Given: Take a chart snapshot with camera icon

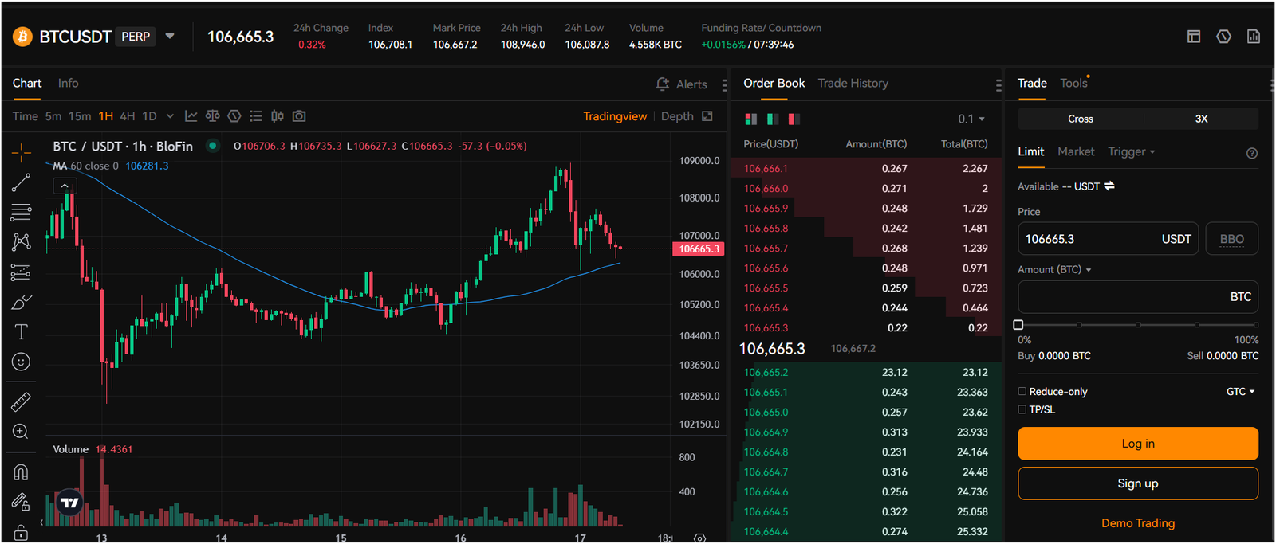Looking at the screenshot, I should pos(299,116).
